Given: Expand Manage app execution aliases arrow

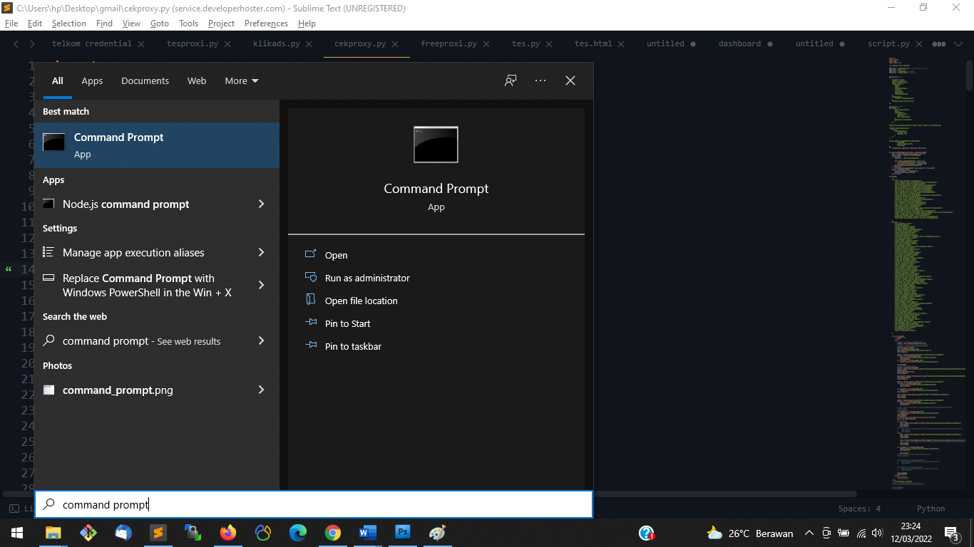Looking at the screenshot, I should point(261,252).
